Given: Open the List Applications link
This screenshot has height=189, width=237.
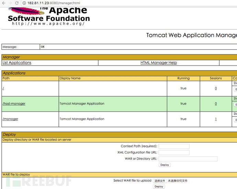Looking at the screenshot, I should [17, 63].
